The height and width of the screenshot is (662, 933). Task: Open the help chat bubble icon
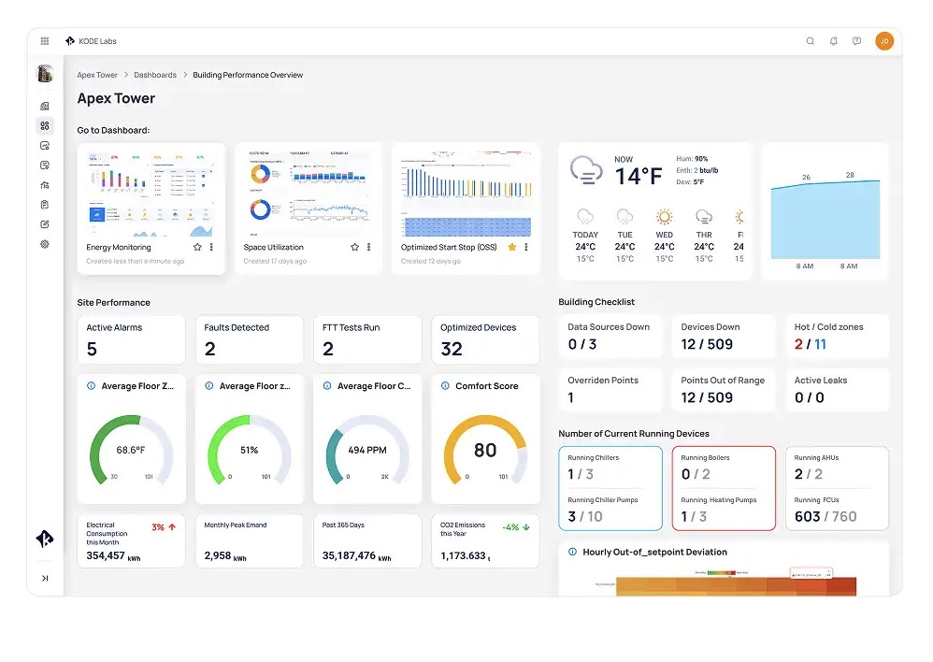(x=857, y=41)
